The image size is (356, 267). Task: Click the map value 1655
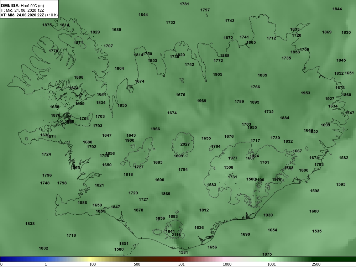click(206, 138)
